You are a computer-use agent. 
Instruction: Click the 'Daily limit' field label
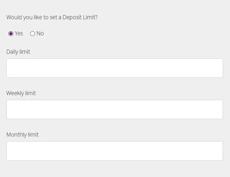tap(18, 52)
